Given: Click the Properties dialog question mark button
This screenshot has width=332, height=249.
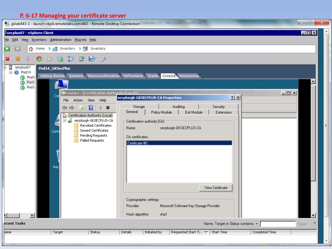Looking at the screenshot, I should click(232, 97).
